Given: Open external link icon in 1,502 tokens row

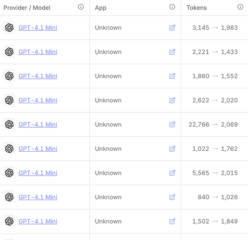Looking at the screenshot, I should (x=172, y=221).
